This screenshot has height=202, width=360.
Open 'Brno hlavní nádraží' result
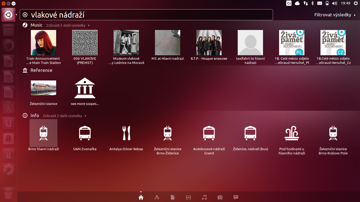(43, 133)
